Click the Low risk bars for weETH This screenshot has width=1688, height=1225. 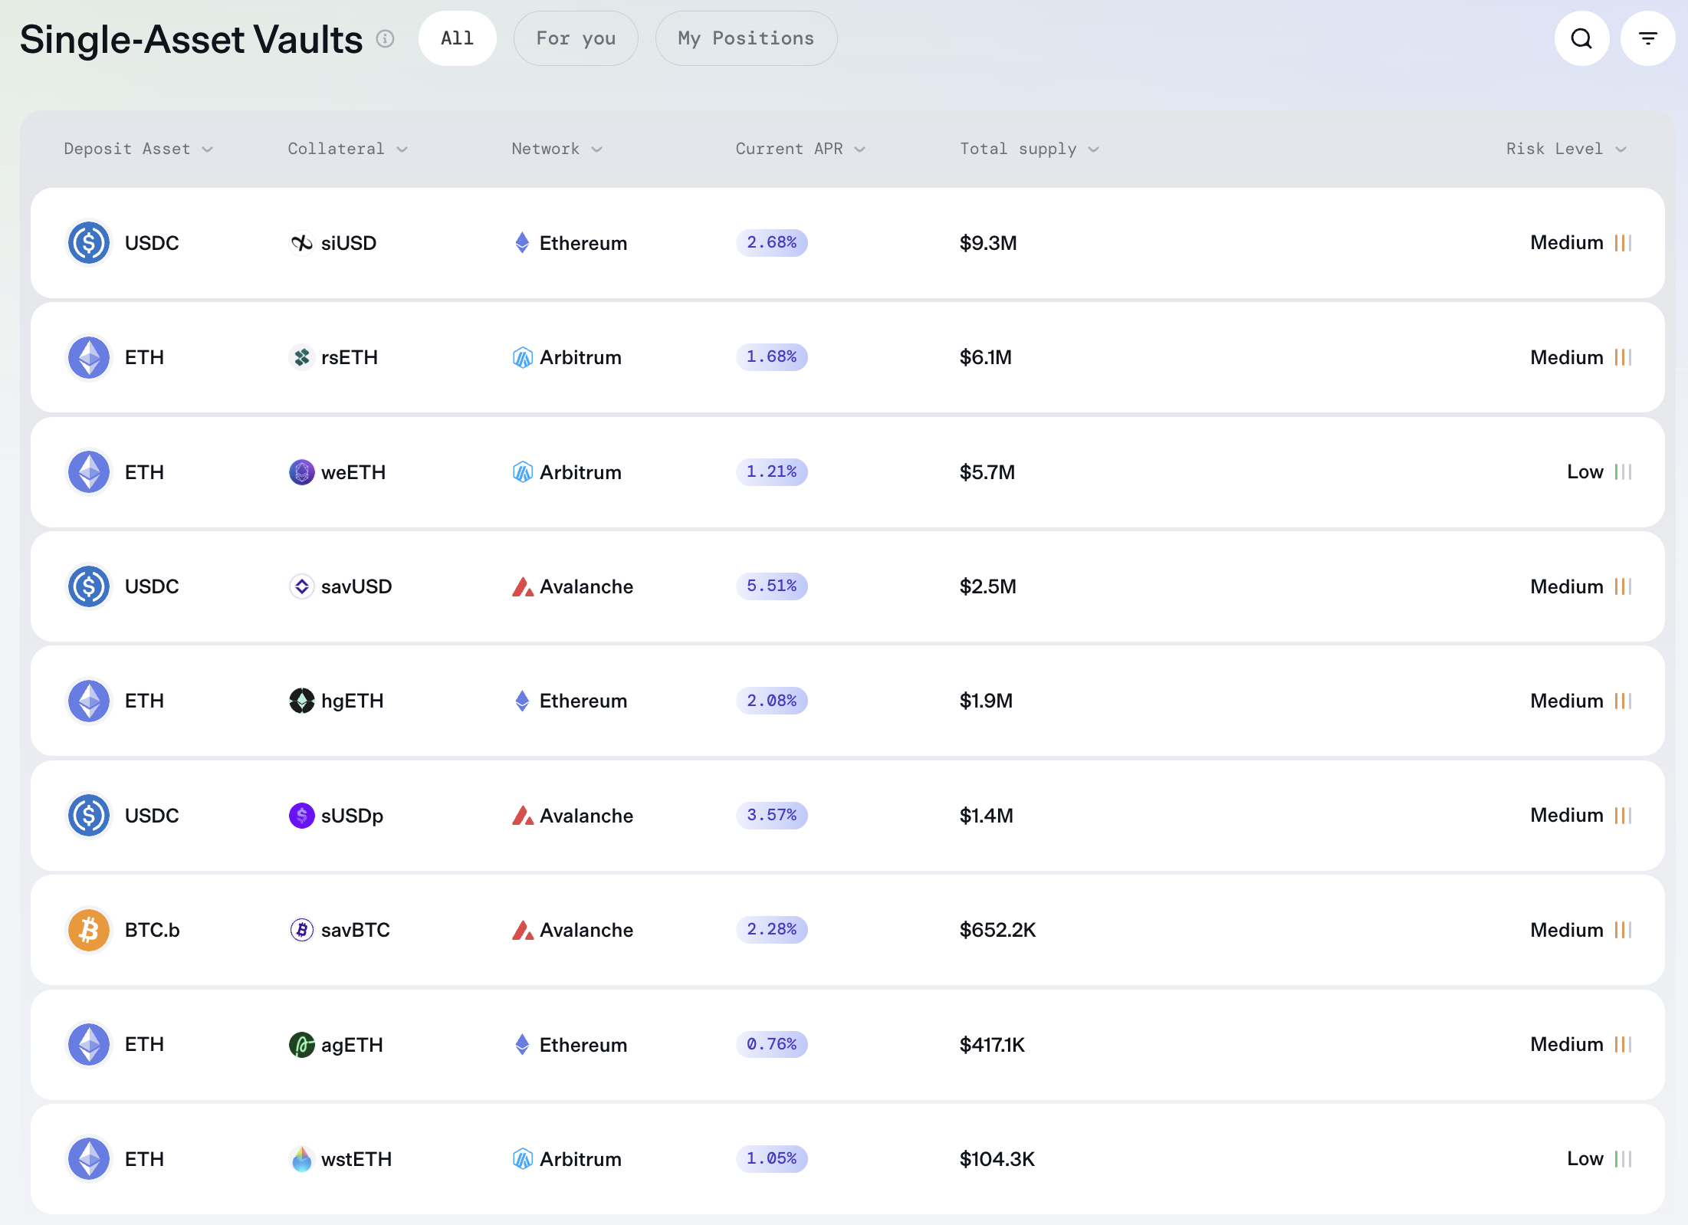point(1623,472)
